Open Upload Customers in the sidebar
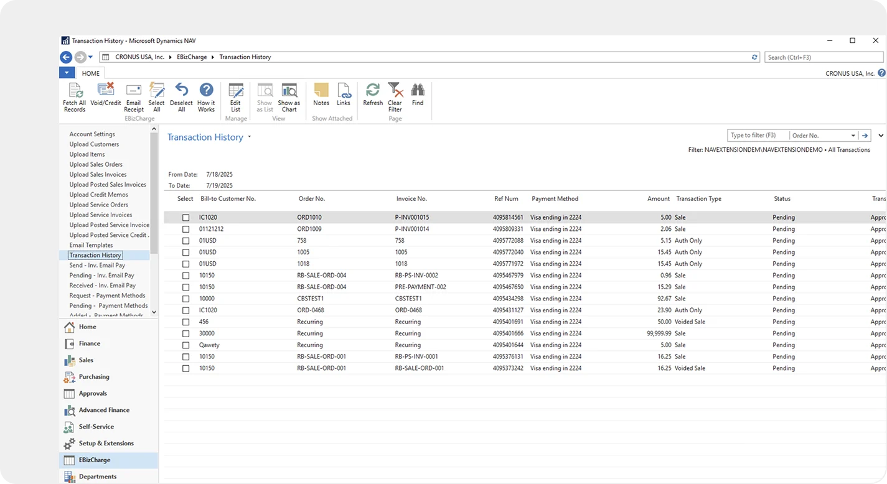Screen dimensions: 887x484 click(x=94, y=144)
